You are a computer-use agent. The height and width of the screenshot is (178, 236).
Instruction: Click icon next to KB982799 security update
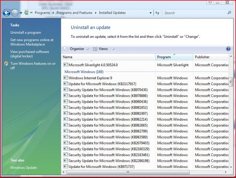coord(66,131)
